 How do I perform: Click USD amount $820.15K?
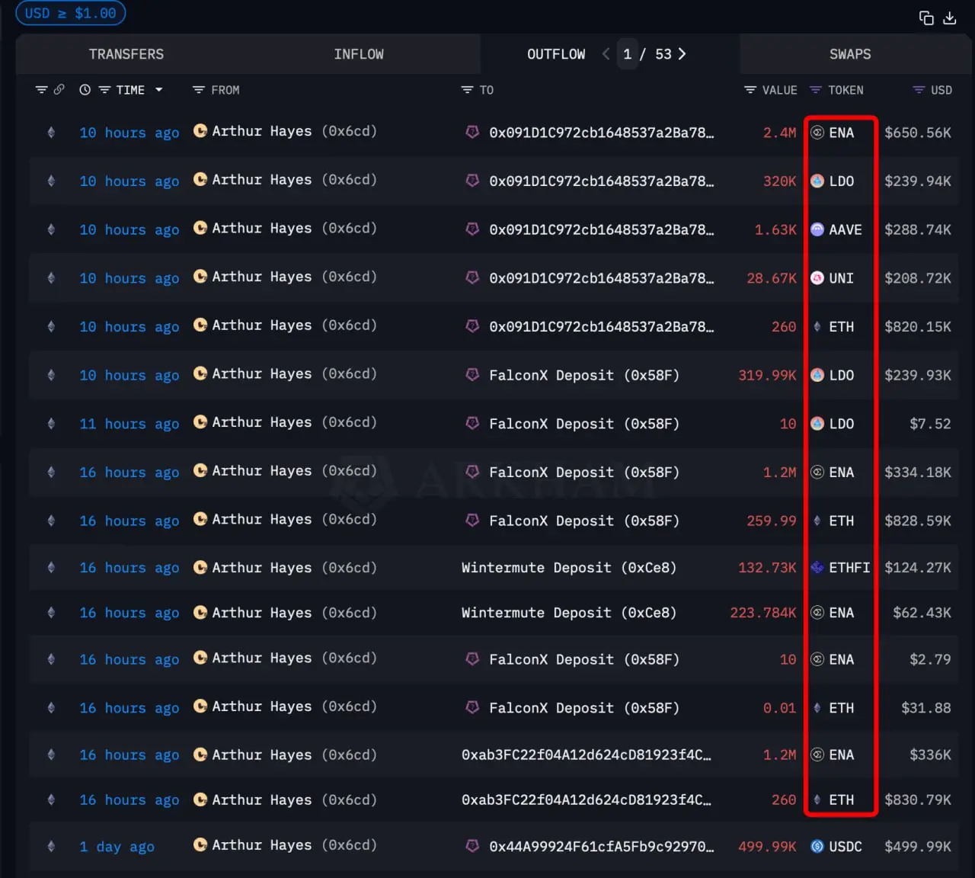(918, 327)
